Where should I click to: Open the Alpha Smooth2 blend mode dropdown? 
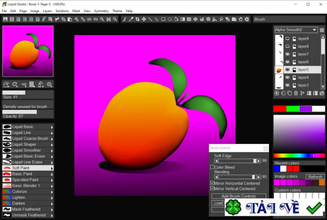pyautogui.click(x=296, y=30)
